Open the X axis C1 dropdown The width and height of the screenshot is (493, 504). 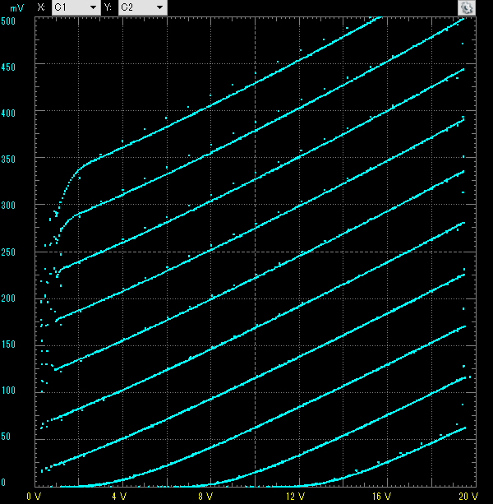click(76, 7)
